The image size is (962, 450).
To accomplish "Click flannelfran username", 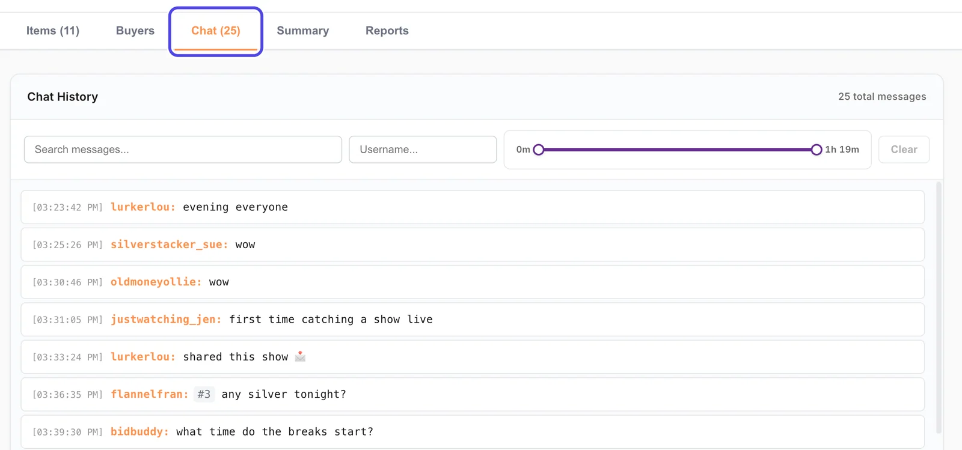I will [150, 394].
